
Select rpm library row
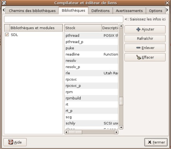(x=92, y=92)
